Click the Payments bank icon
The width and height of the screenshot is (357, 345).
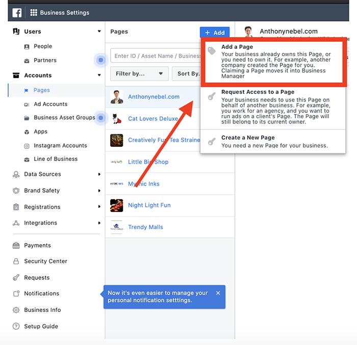pos(16,245)
